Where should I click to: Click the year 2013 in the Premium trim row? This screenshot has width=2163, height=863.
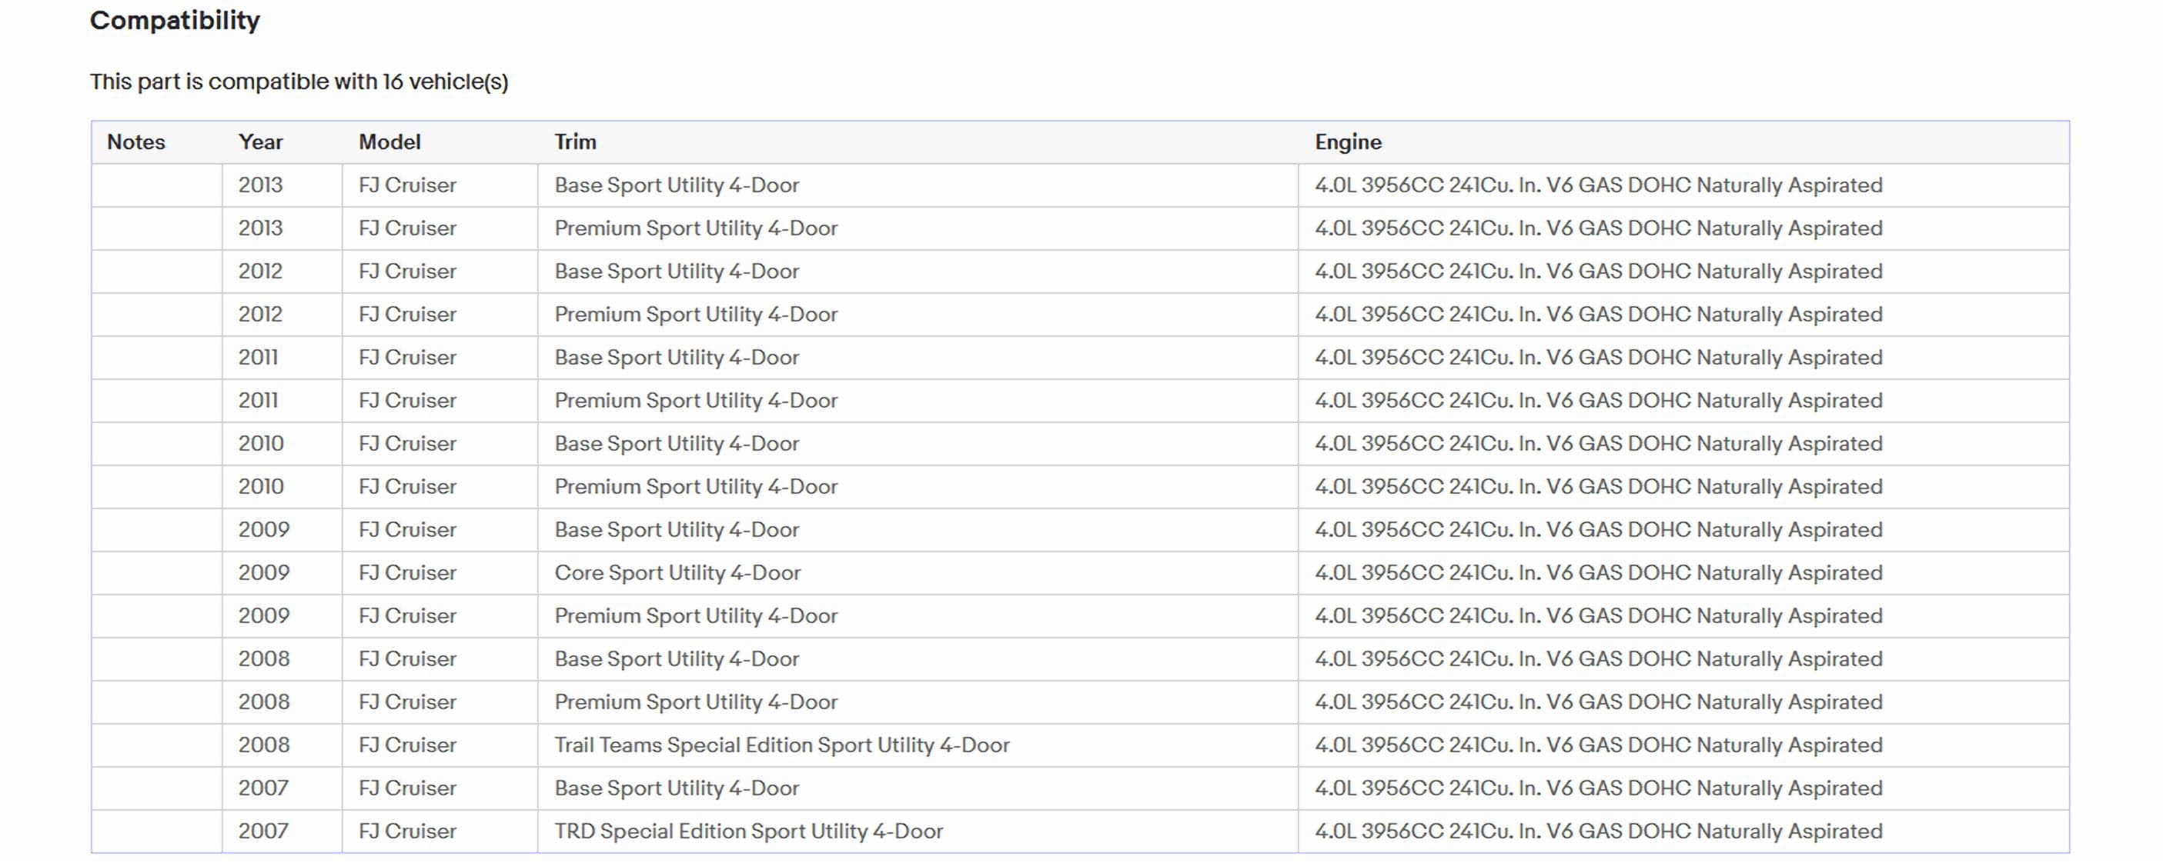(260, 228)
